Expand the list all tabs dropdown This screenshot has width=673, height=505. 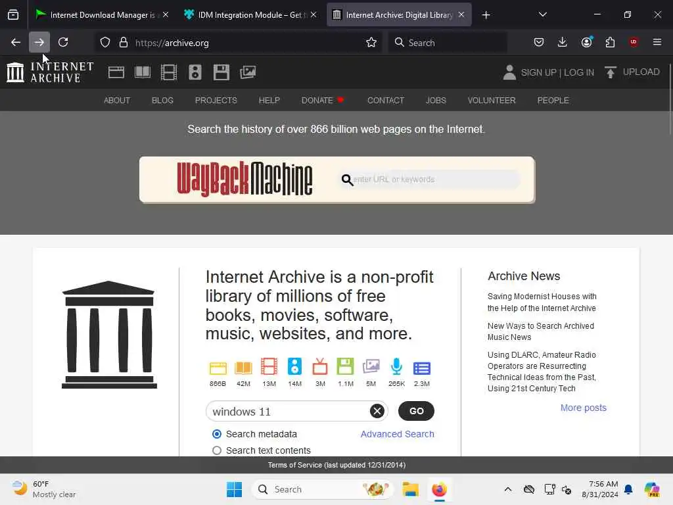point(542,14)
